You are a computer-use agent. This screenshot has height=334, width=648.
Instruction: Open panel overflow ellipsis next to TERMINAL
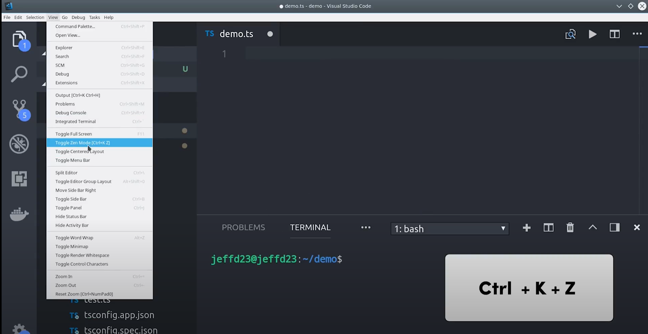tap(366, 227)
